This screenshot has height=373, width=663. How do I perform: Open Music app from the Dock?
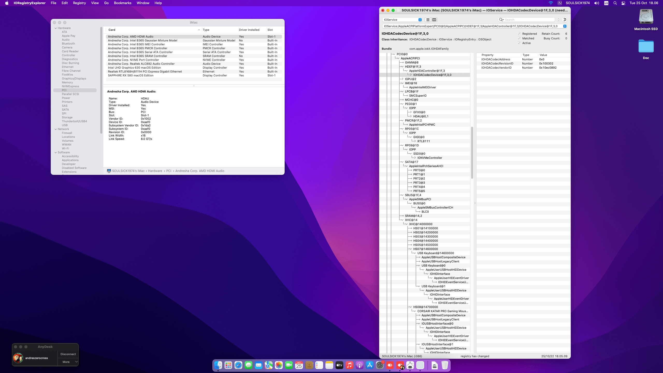pyautogui.click(x=349, y=365)
